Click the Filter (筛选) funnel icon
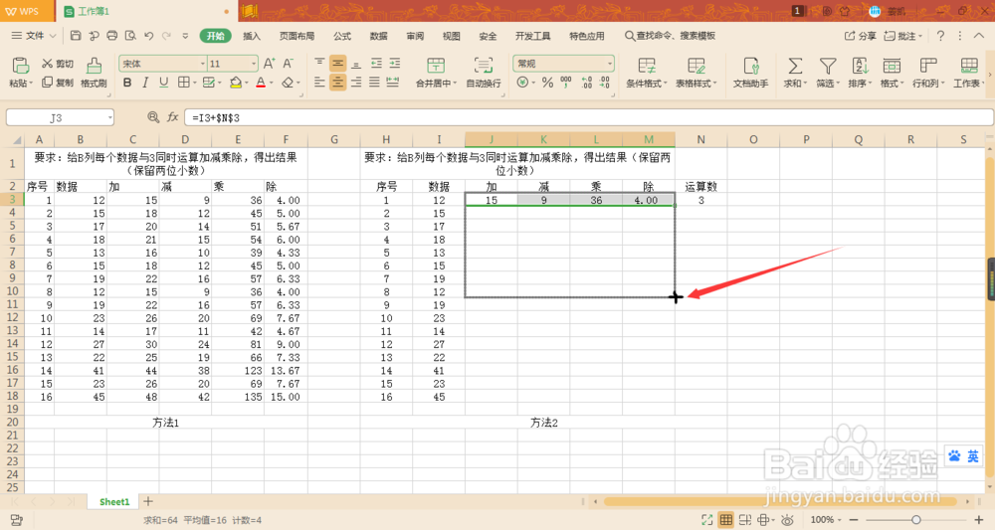 [828, 66]
